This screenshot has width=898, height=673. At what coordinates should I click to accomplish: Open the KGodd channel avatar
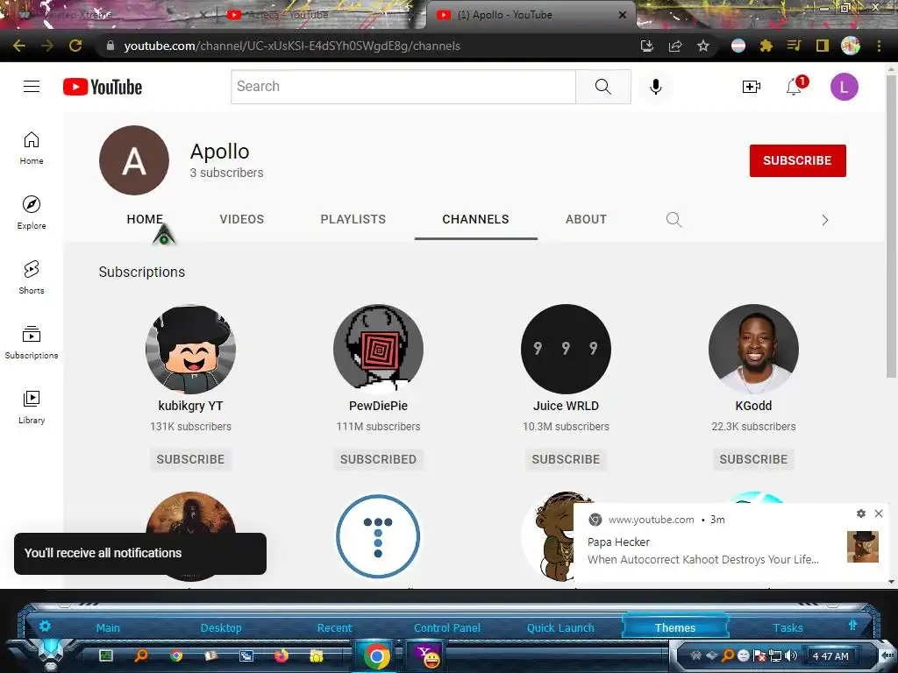tap(753, 349)
